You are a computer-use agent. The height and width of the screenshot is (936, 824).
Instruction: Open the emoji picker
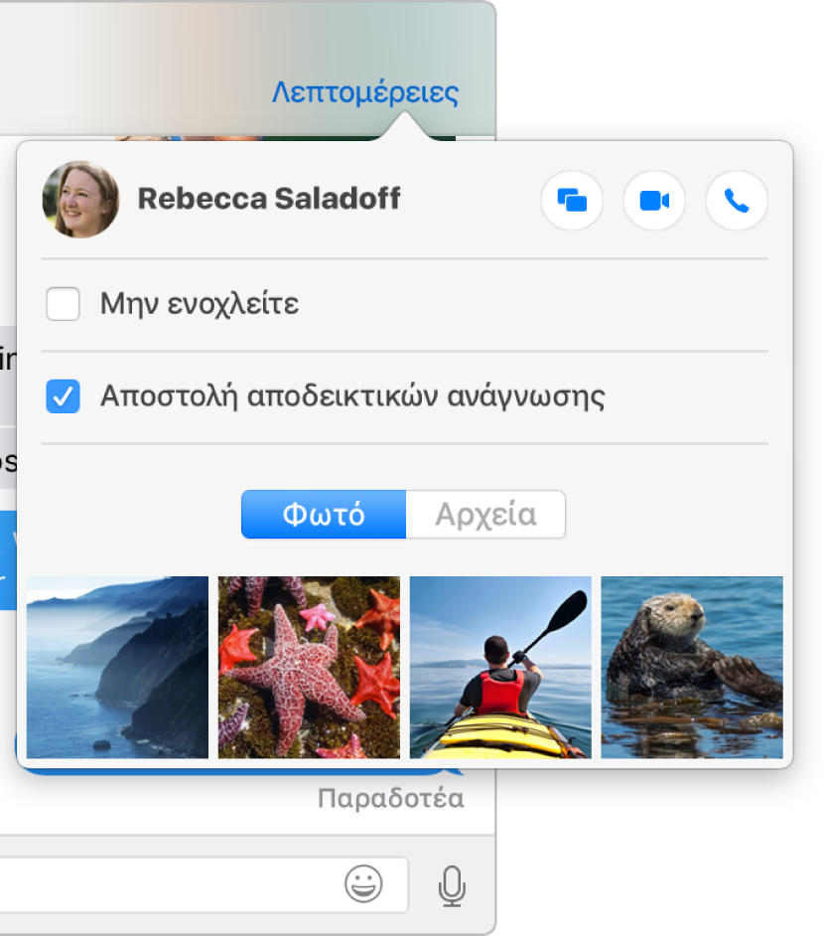coord(363,883)
